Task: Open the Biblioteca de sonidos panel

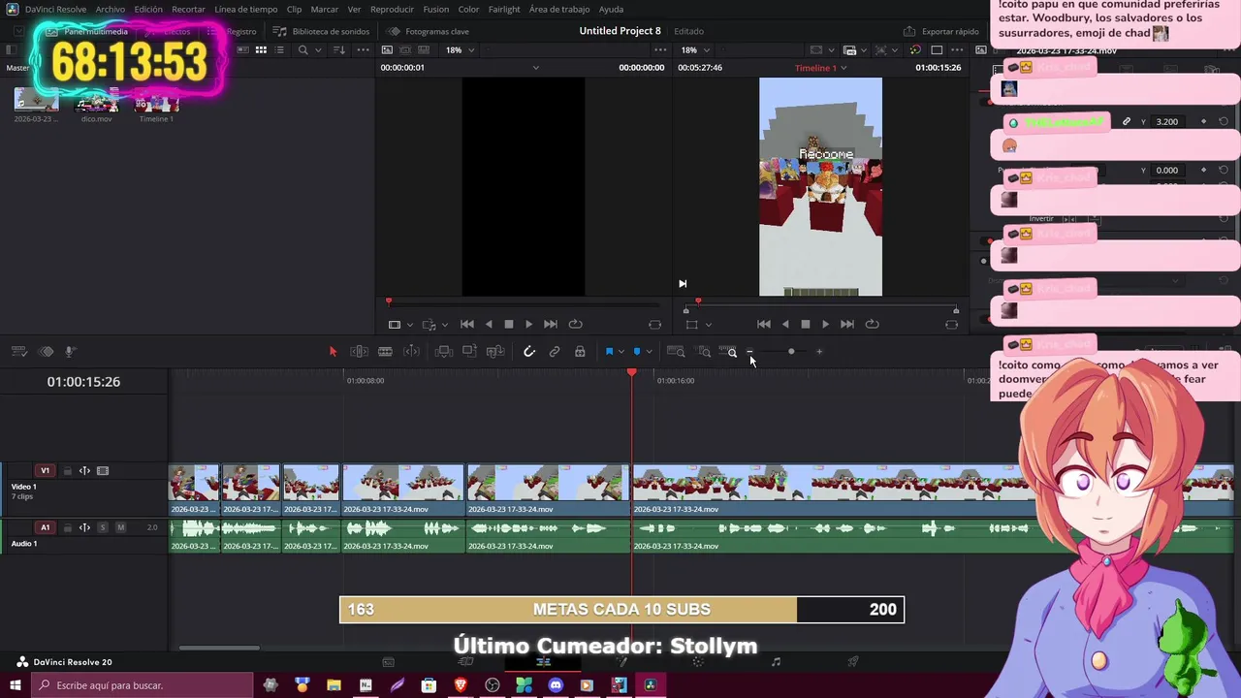Action: point(321,31)
